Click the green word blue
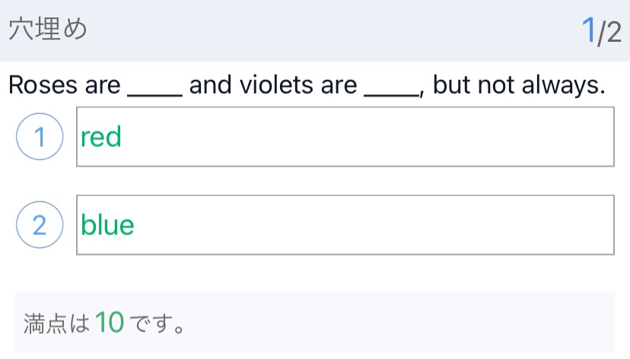Image resolution: width=630 pixels, height=359 pixels. tap(107, 225)
